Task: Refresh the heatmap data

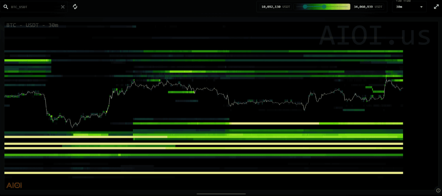Action: tap(75, 7)
